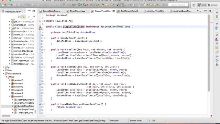This screenshot has width=220, height=124.
Task: Click the New Java Package icon
Action: pos(91,5)
